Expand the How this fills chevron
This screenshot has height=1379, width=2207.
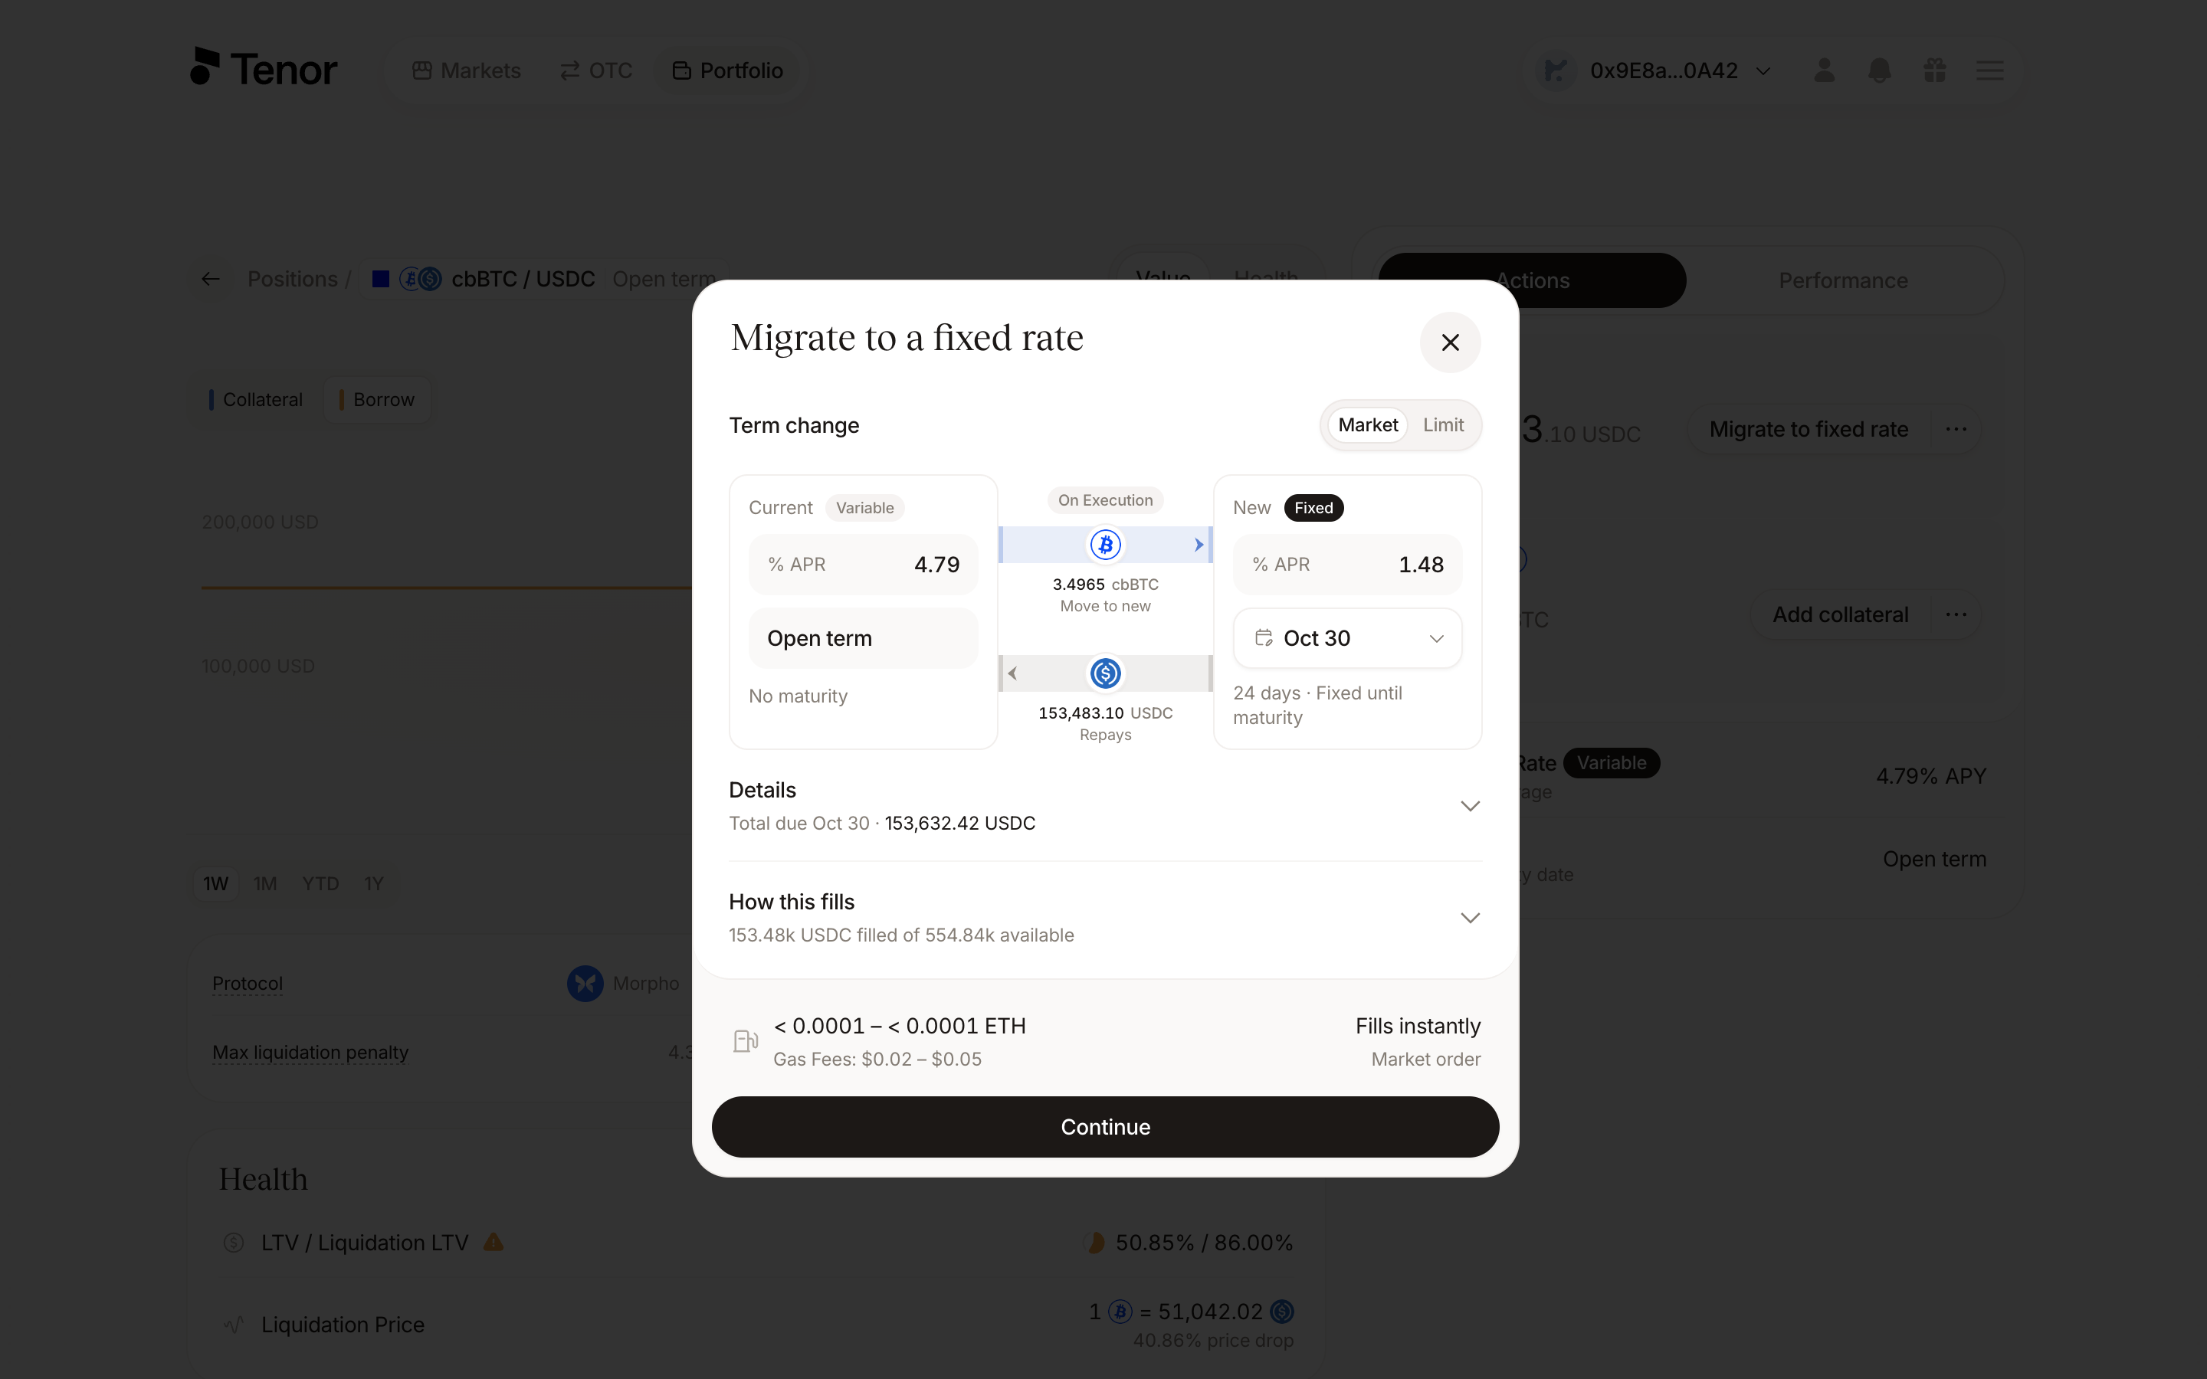pos(1469,918)
